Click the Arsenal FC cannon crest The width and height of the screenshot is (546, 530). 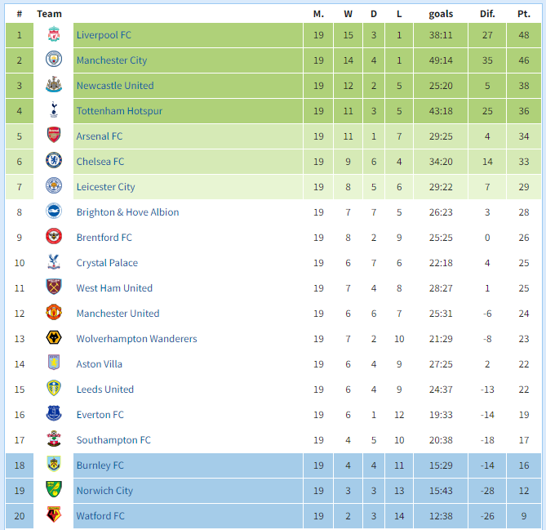54,136
